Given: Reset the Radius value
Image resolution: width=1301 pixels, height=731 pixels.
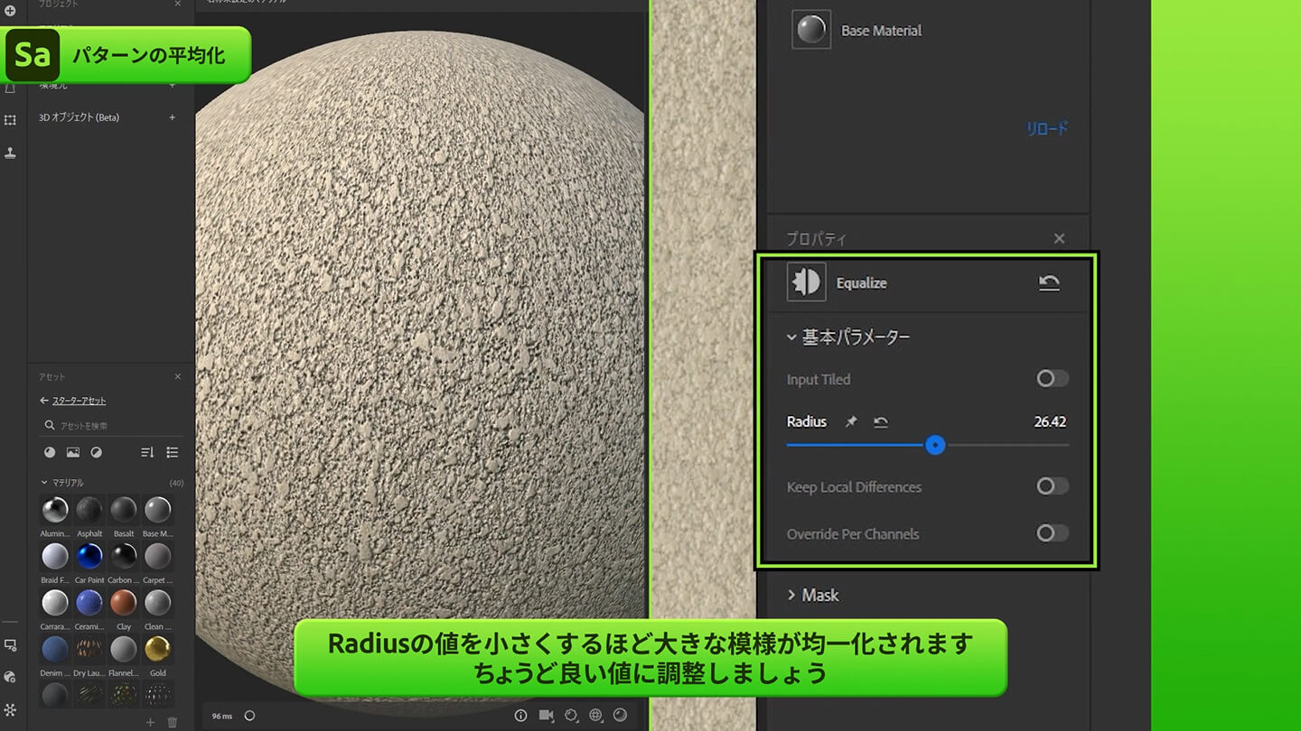Looking at the screenshot, I should tap(881, 421).
